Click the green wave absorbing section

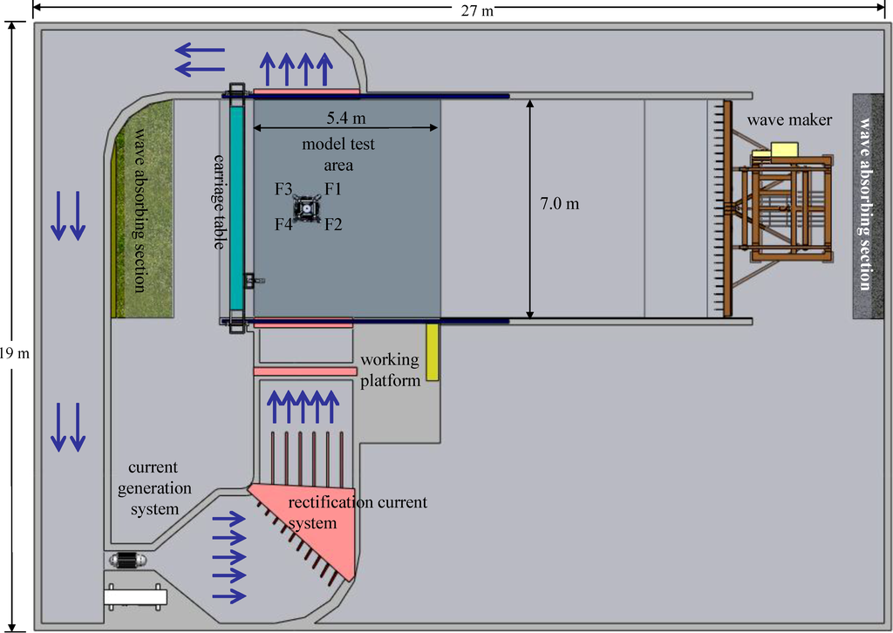(143, 208)
